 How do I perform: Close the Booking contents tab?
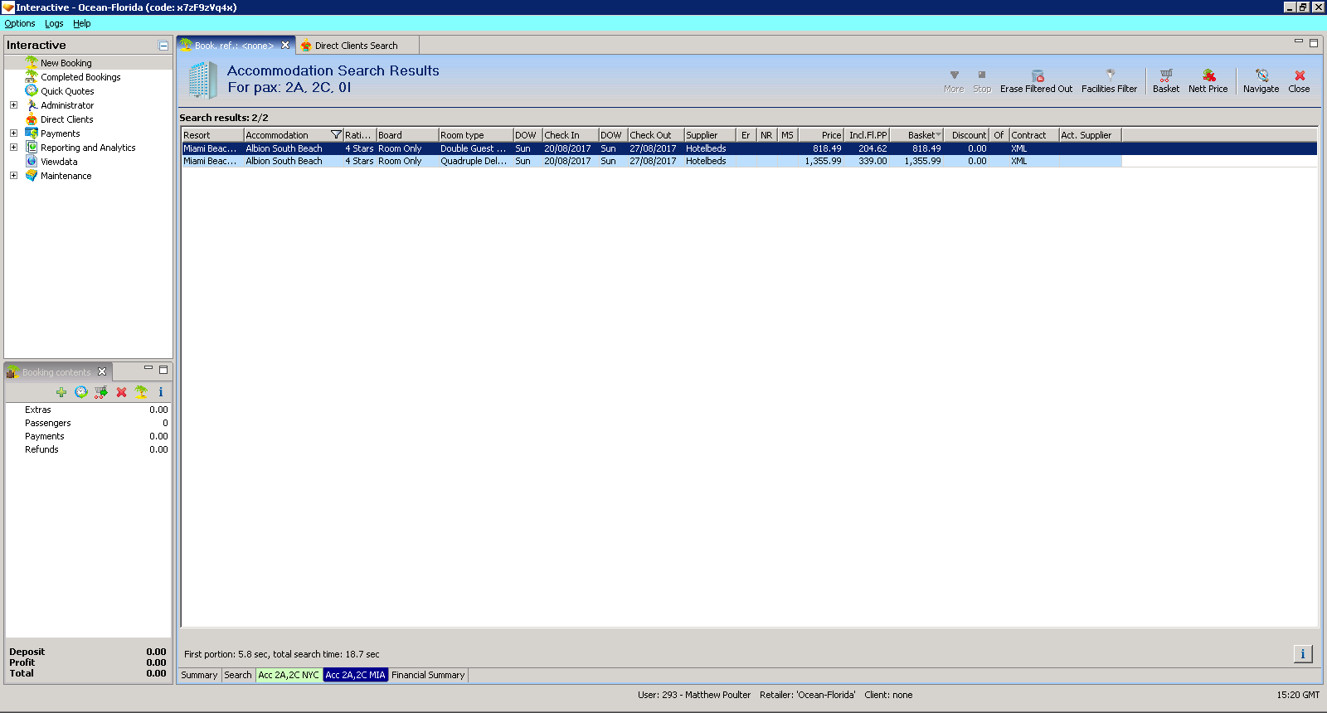point(102,371)
